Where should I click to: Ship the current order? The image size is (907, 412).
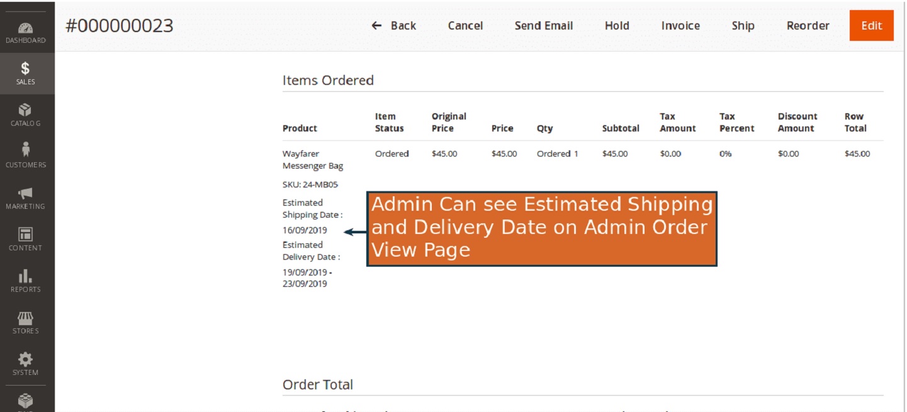[x=743, y=26]
